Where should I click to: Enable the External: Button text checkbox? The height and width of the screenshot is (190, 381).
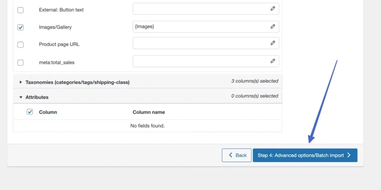click(x=20, y=10)
